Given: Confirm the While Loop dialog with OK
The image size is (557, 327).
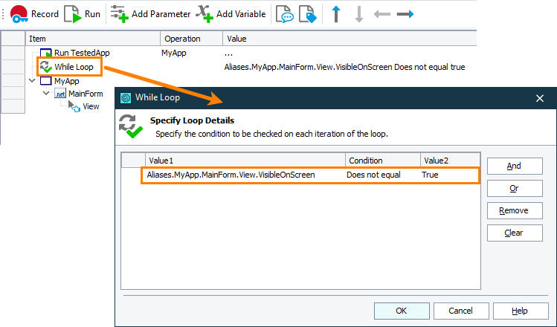Looking at the screenshot, I should tap(402, 311).
